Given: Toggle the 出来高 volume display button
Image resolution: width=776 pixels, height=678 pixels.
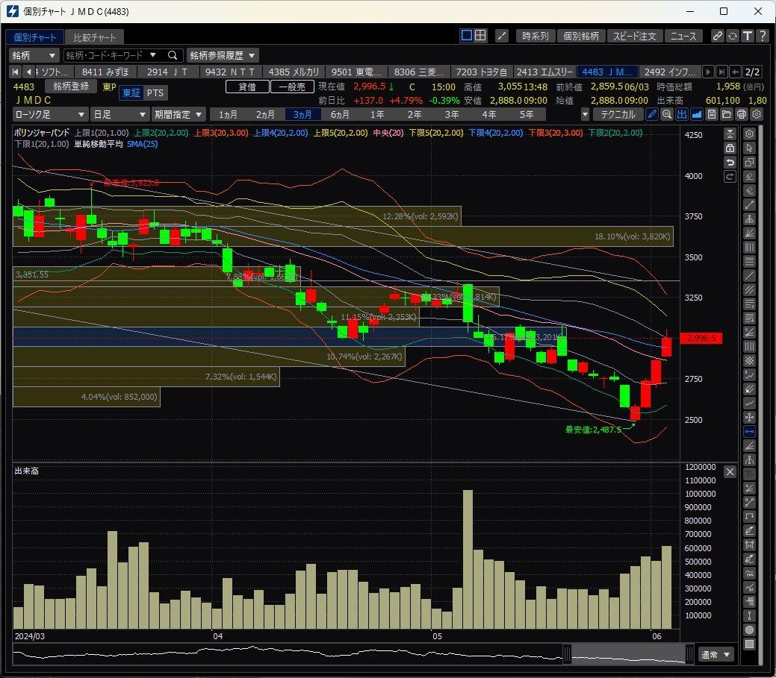Looking at the screenshot, I should tap(681, 114).
